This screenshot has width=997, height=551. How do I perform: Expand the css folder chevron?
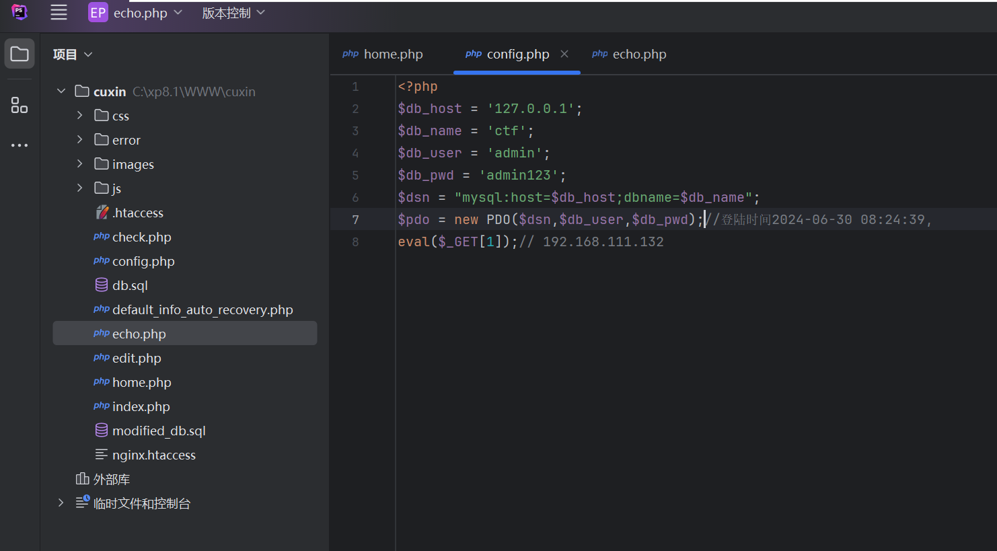pos(79,115)
